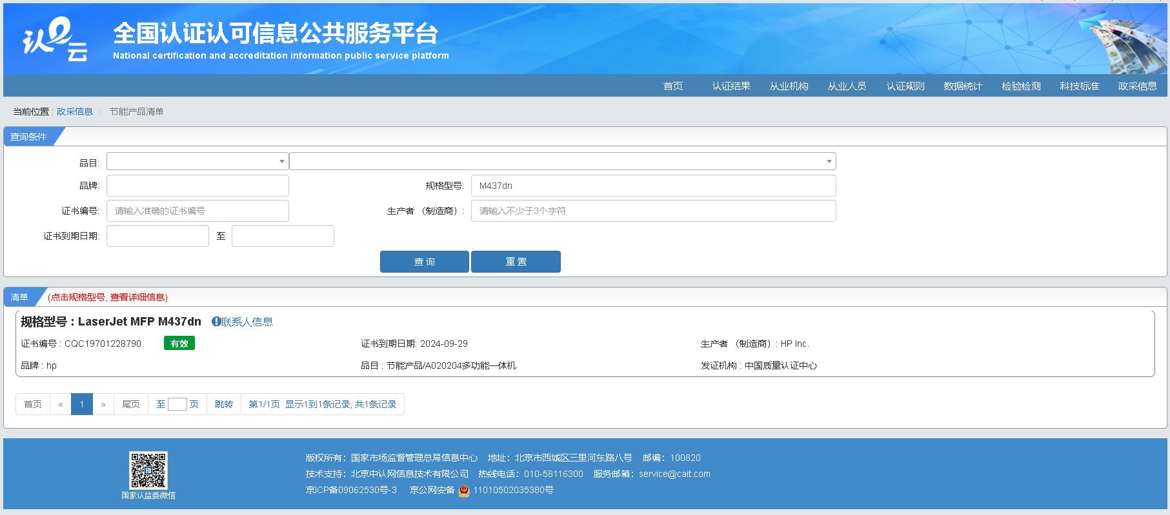Open 政采信息 navigation menu
The image size is (1170, 515).
pos(1138,86)
